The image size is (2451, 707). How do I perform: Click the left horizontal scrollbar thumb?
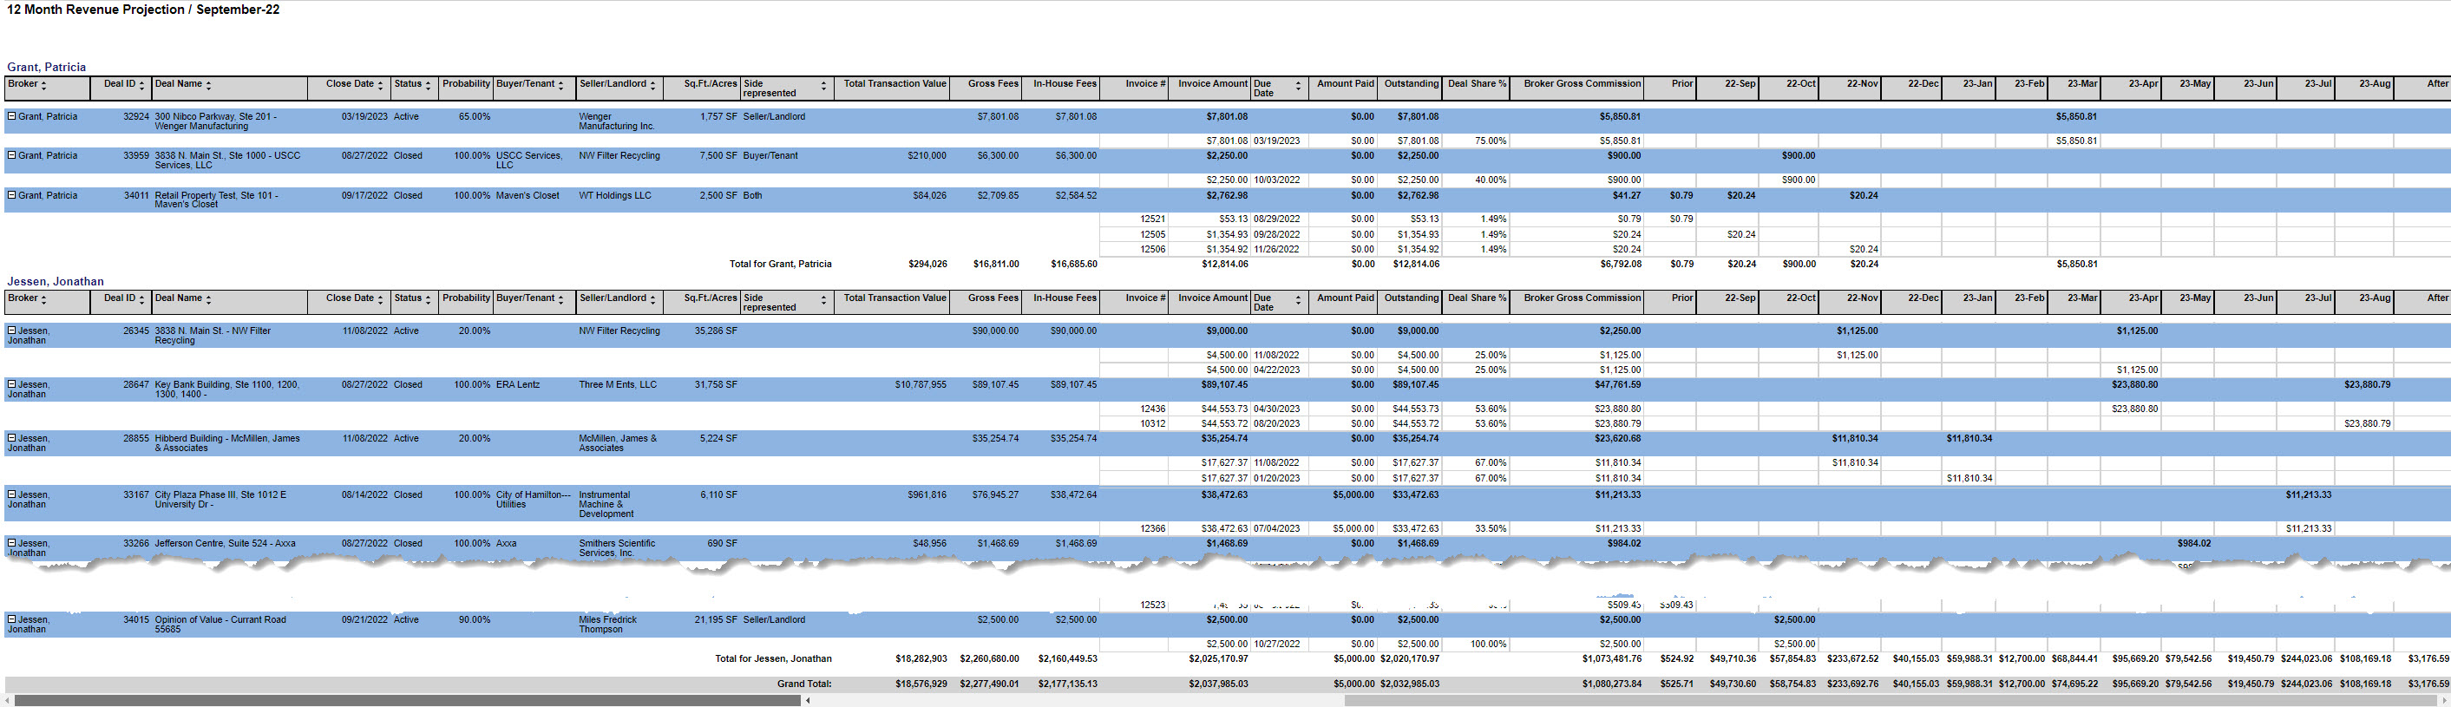click(407, 700)
